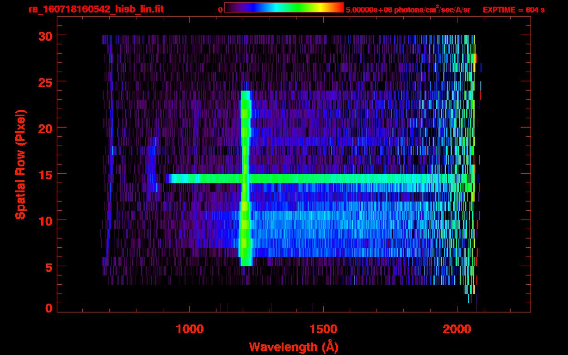This screenshot has width=568, height=355.
Task: Click the 2000 wavelength tick label
Action: click(x=457, y=329)
